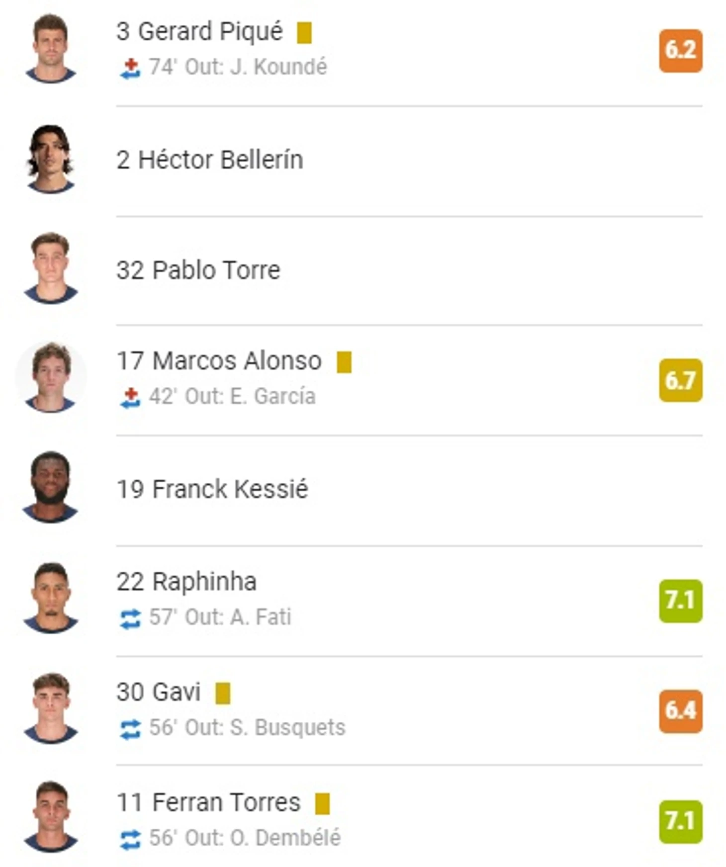The height and width of the screenshot is (867, 726).
Task: Click Franck Kessié's player photo
Action: coord(51,487)
